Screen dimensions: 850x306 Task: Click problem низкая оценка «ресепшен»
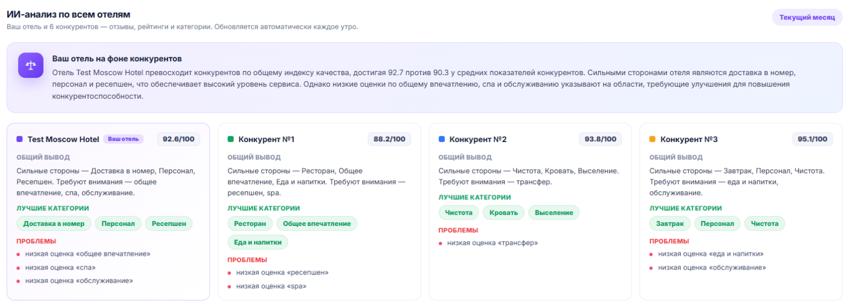[282, 272]
